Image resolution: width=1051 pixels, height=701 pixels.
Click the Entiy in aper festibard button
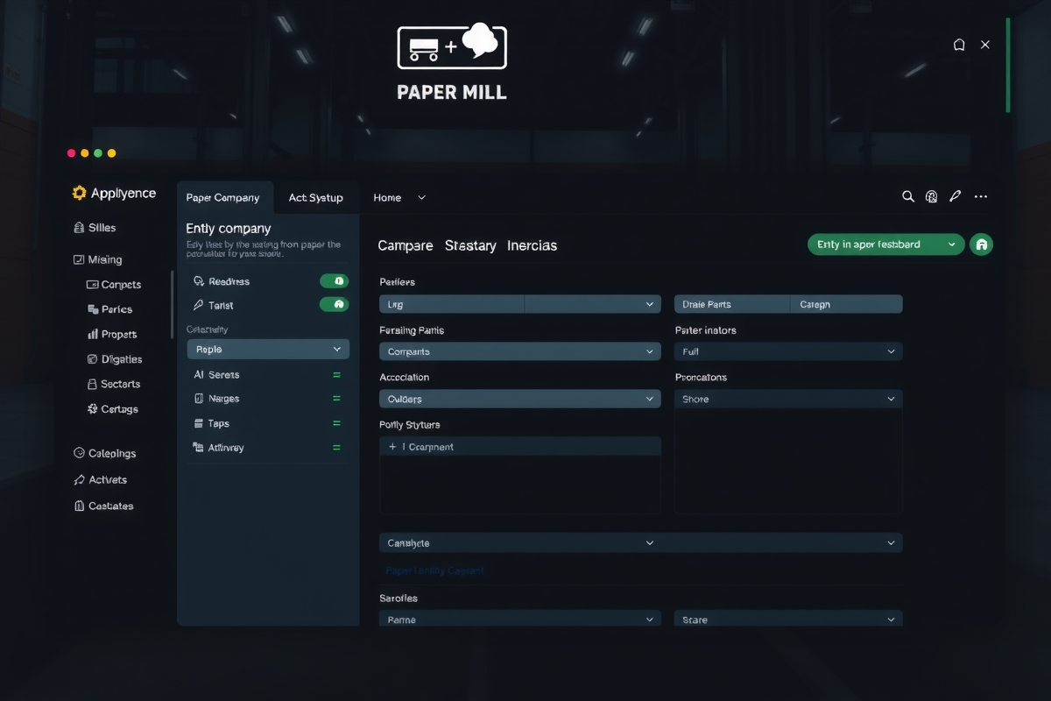[x=885, y=244]
